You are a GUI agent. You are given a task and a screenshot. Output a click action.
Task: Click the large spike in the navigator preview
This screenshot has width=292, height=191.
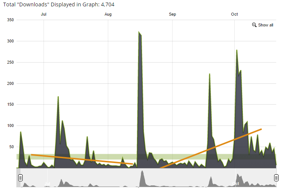click(x=142, y=178)
